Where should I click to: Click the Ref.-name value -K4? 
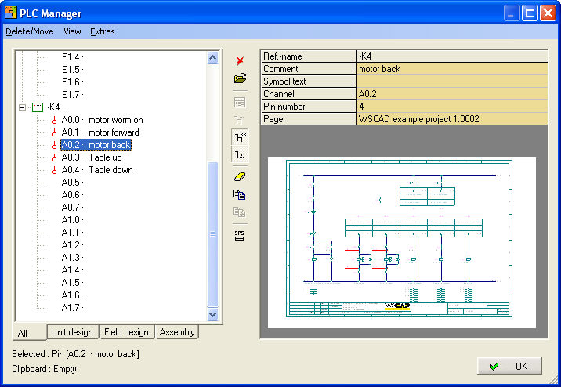(x=452, y=56)
